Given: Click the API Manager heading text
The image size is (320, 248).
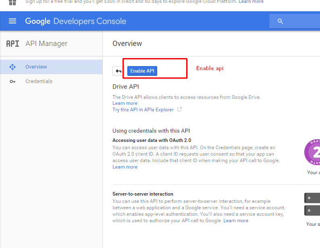Looking at the screenshot, I should 46,44.
